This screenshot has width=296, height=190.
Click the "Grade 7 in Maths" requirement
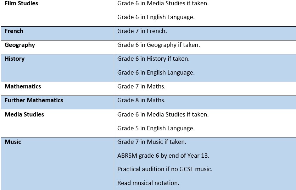click(x=141, y=87)
